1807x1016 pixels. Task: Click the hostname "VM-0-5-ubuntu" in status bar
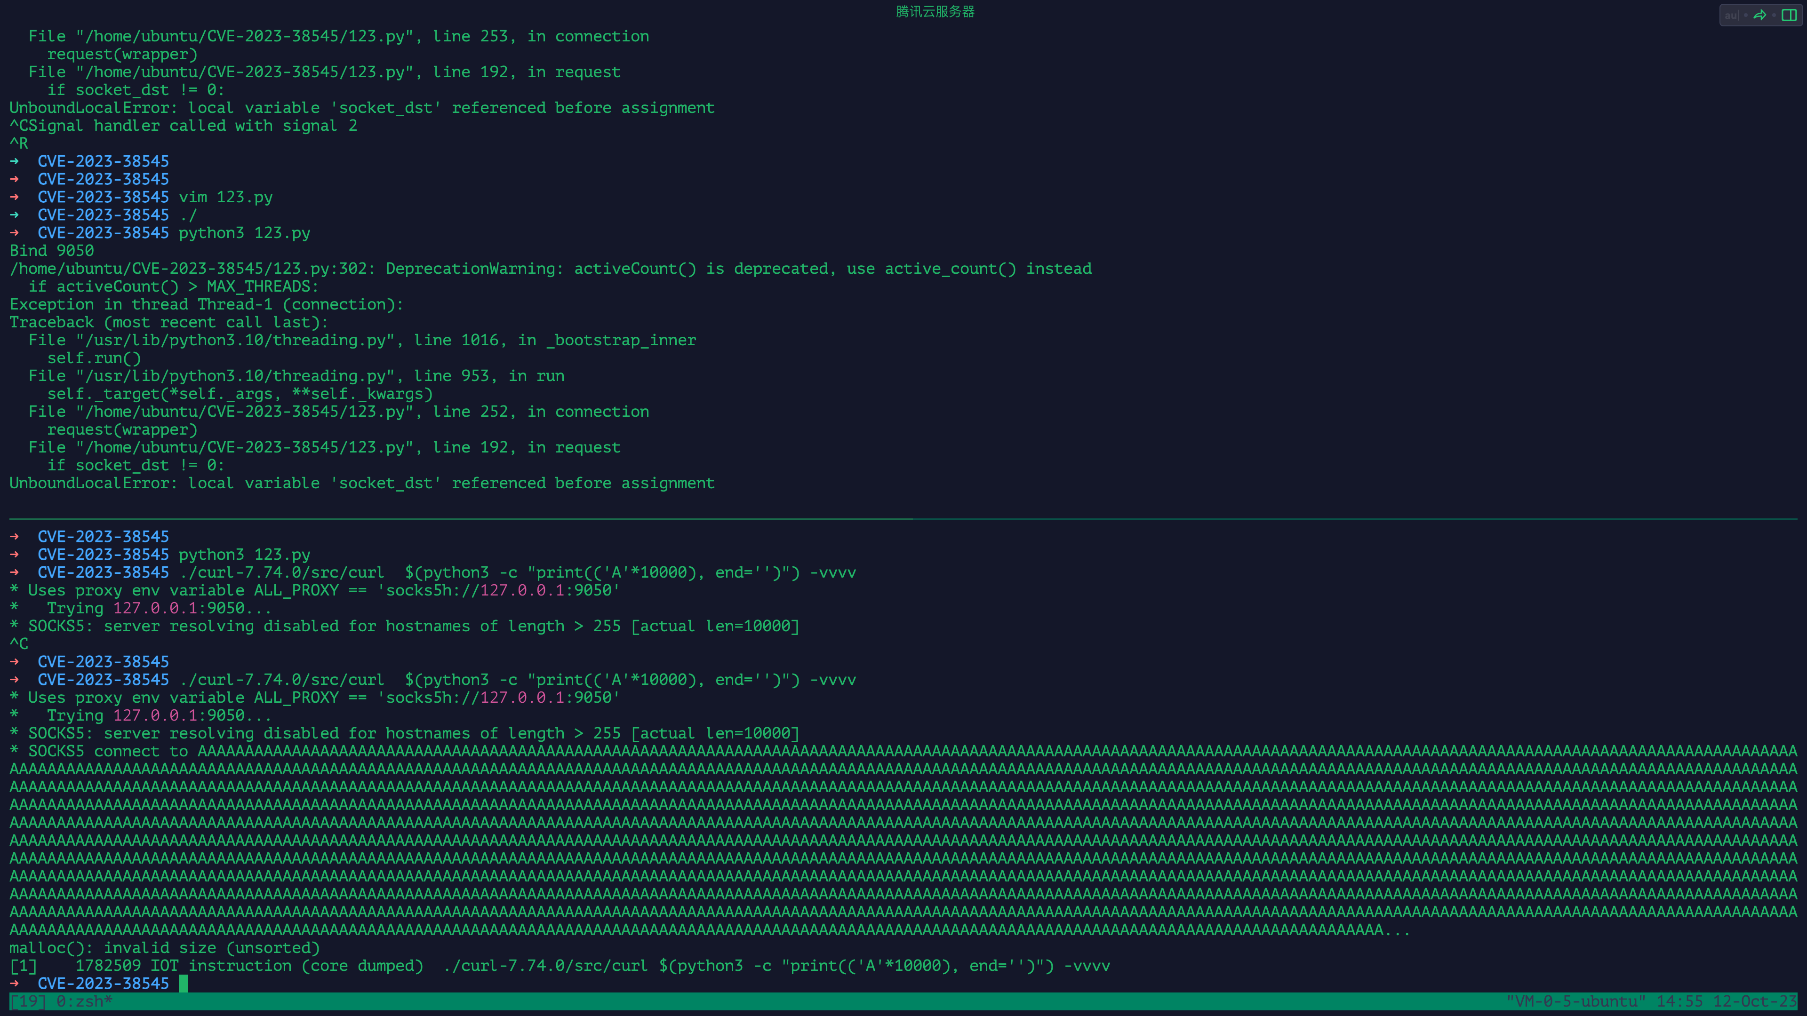coord(1575,1001)
